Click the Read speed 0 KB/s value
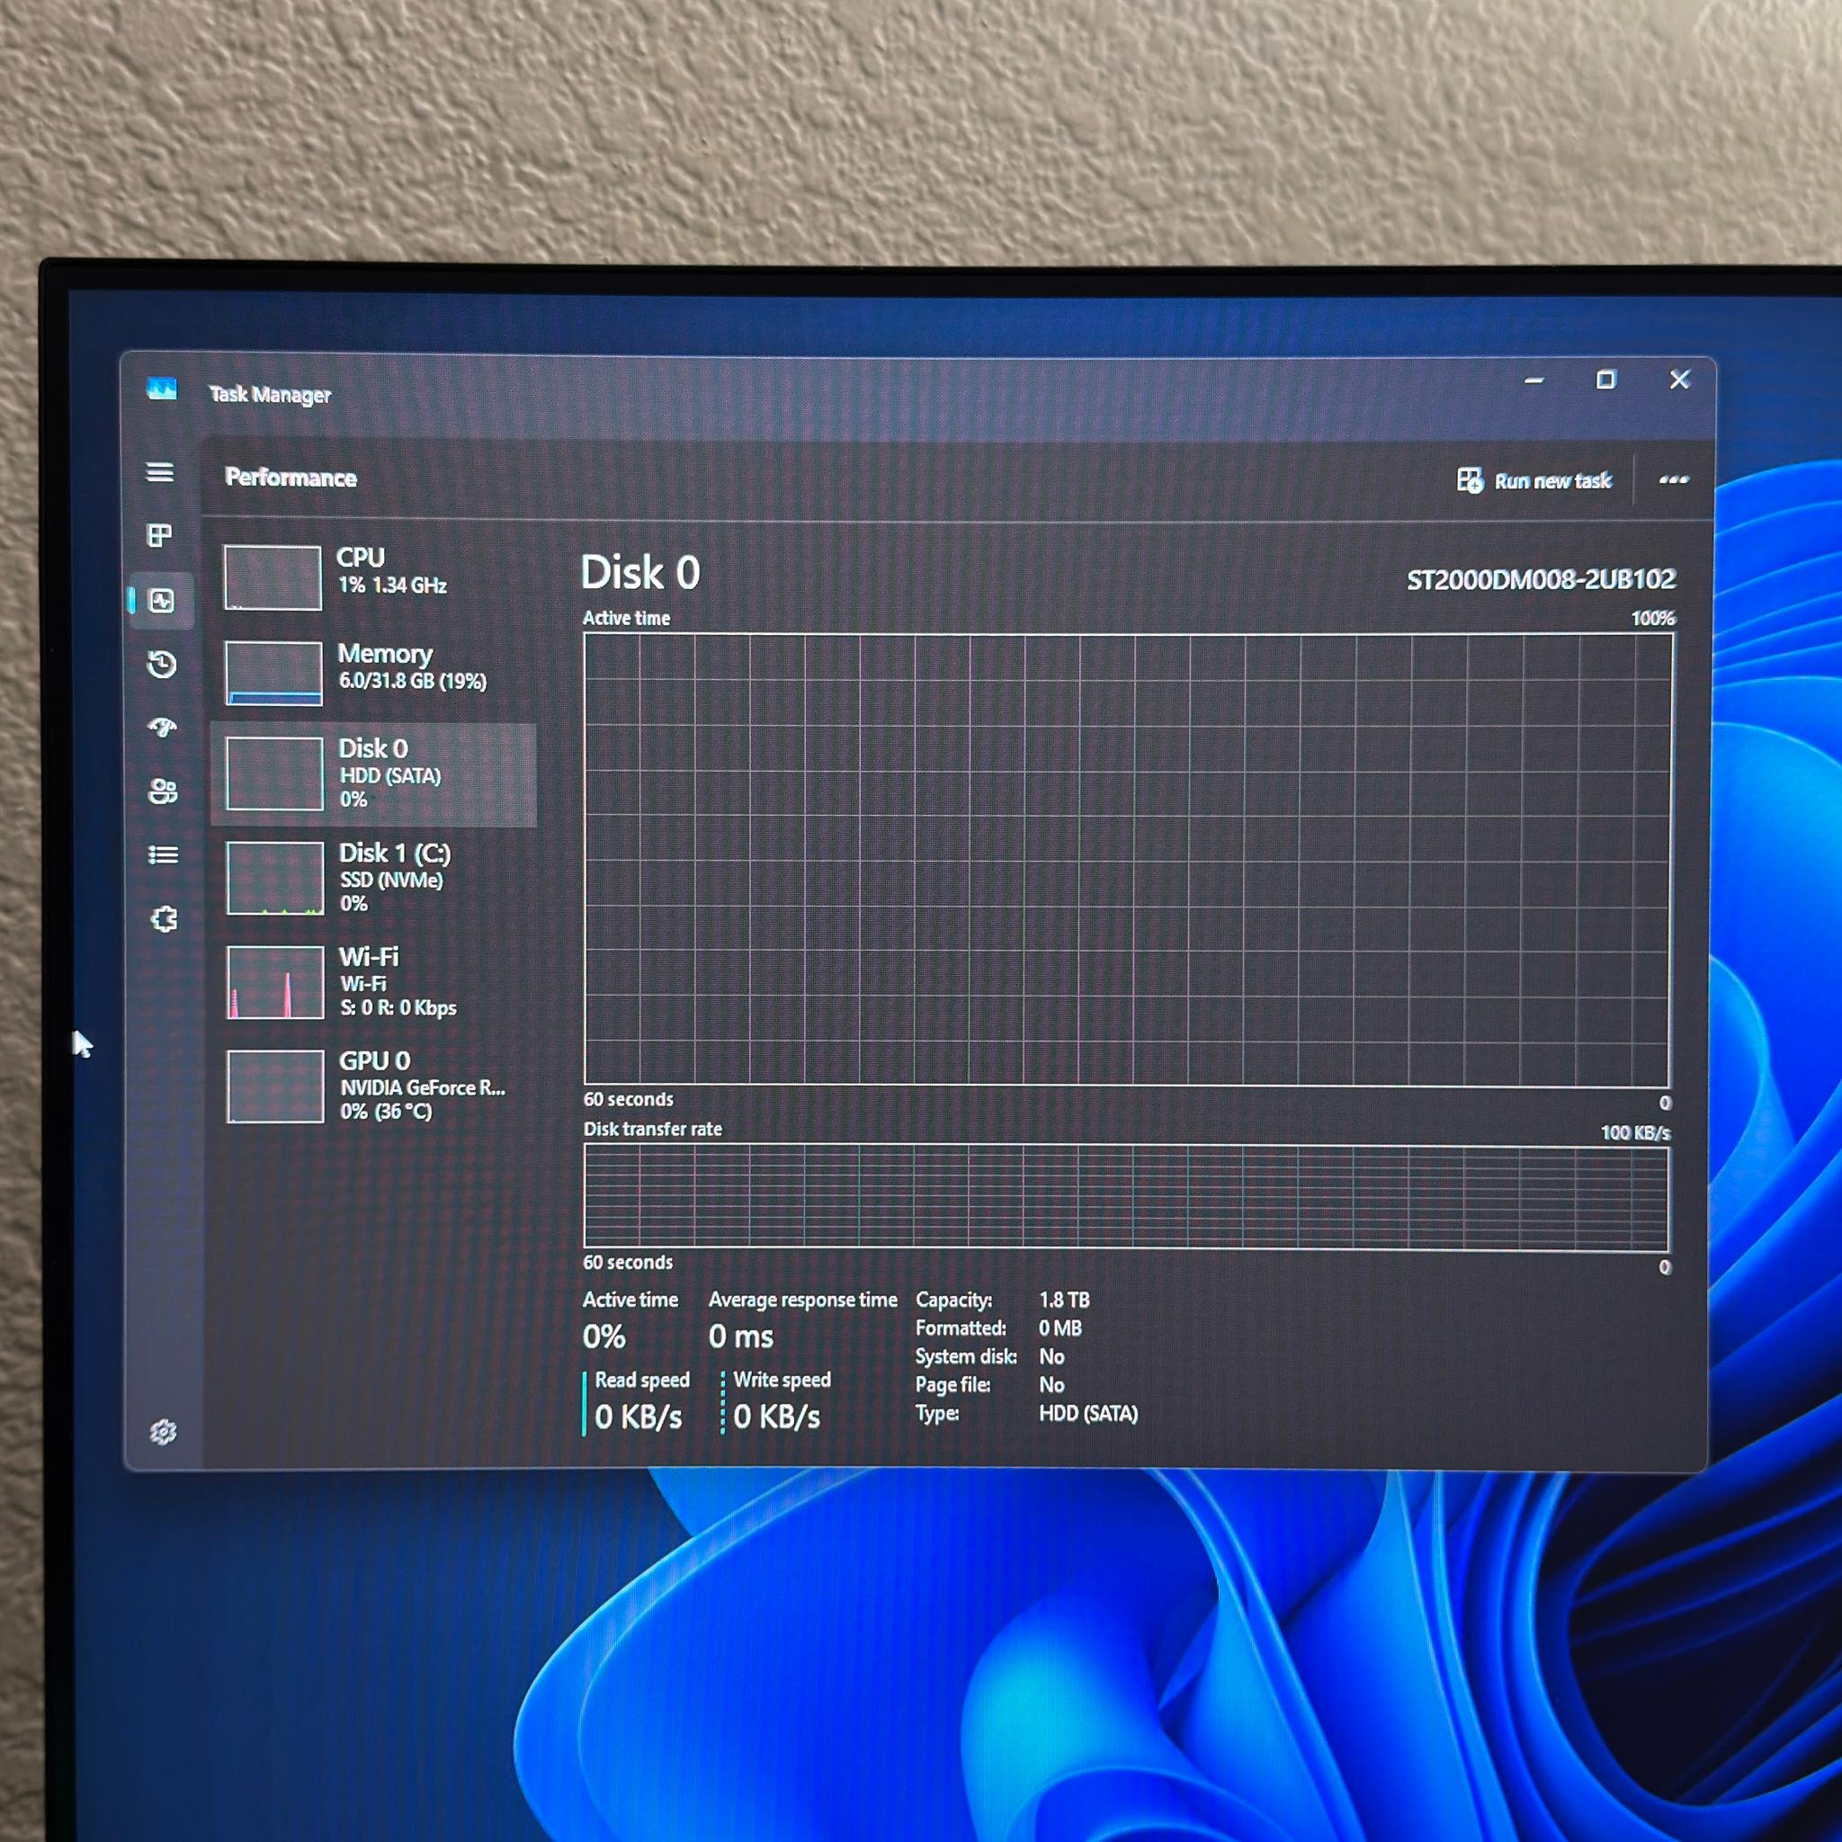This screenshot has width=1842, height=1842. click(638, 1417)
